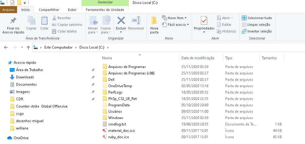Click Inverter seleção
The image size is (305, 144).
(257, 31)
